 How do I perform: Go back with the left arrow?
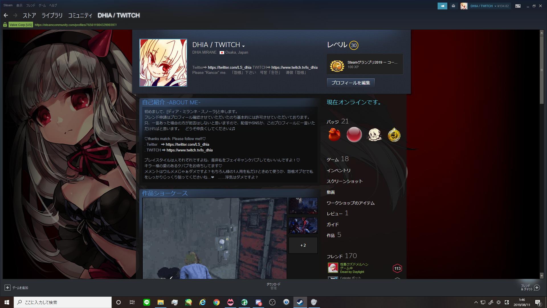6,15
